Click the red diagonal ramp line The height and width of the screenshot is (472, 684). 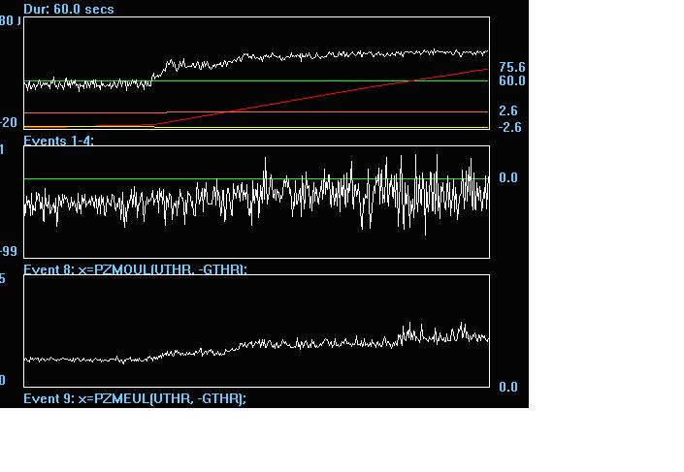(x=320, y=97)
